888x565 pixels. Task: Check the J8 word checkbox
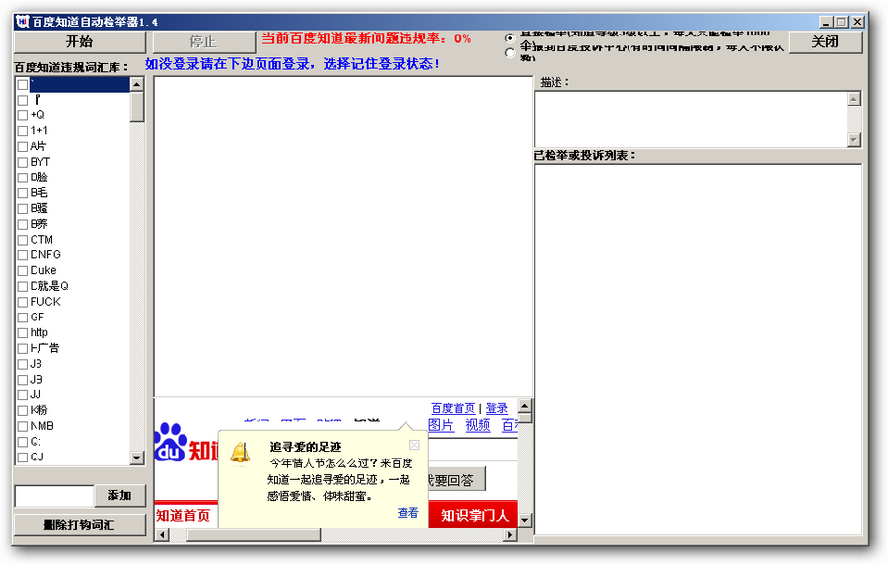(23, 364)
